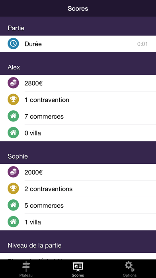Tap Sophie's purple coins icon

(13, 172)
